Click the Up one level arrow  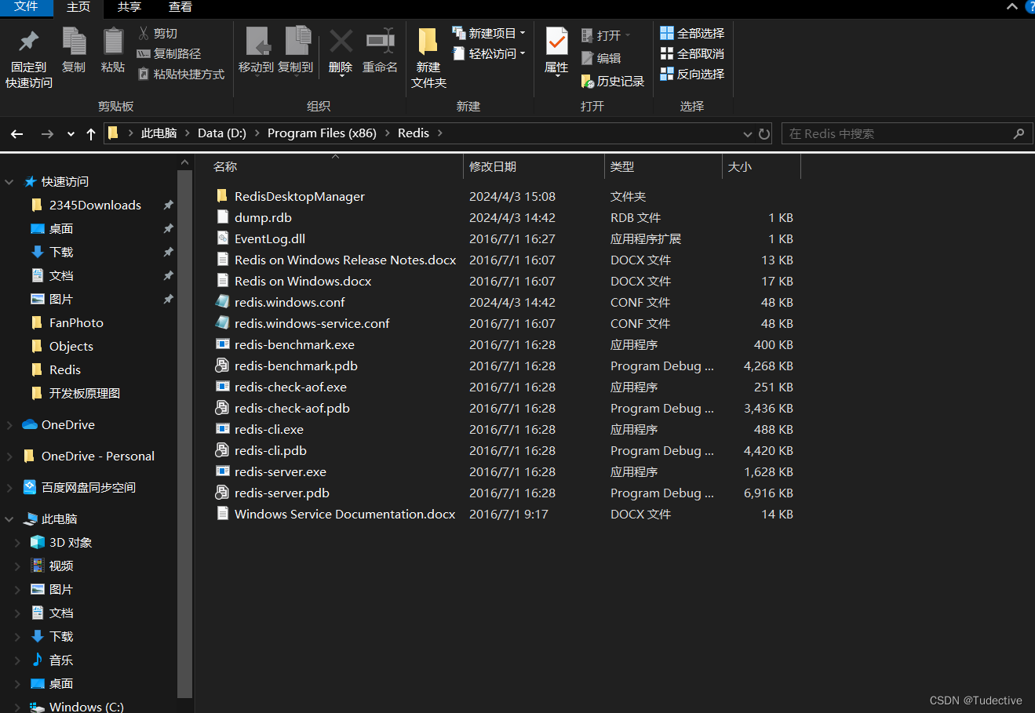91,134
